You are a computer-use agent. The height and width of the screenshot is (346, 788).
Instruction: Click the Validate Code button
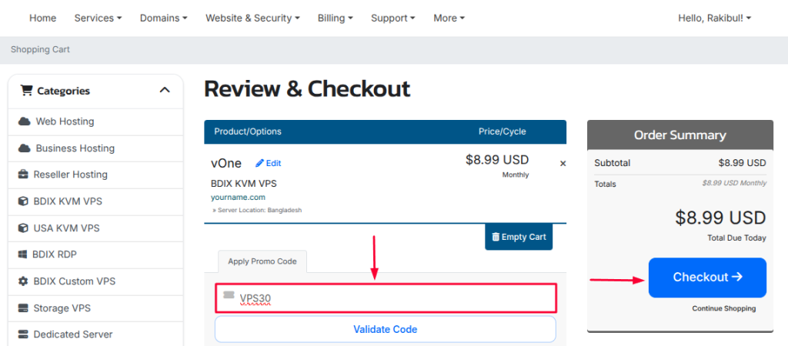point(386,329)
